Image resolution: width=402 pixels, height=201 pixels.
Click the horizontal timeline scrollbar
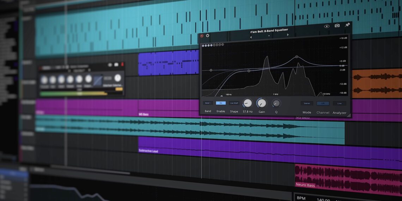[90, 170]
